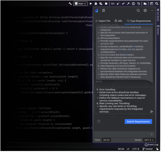
Task: Update project via Git arrow
Action: (x=118, y=3)
